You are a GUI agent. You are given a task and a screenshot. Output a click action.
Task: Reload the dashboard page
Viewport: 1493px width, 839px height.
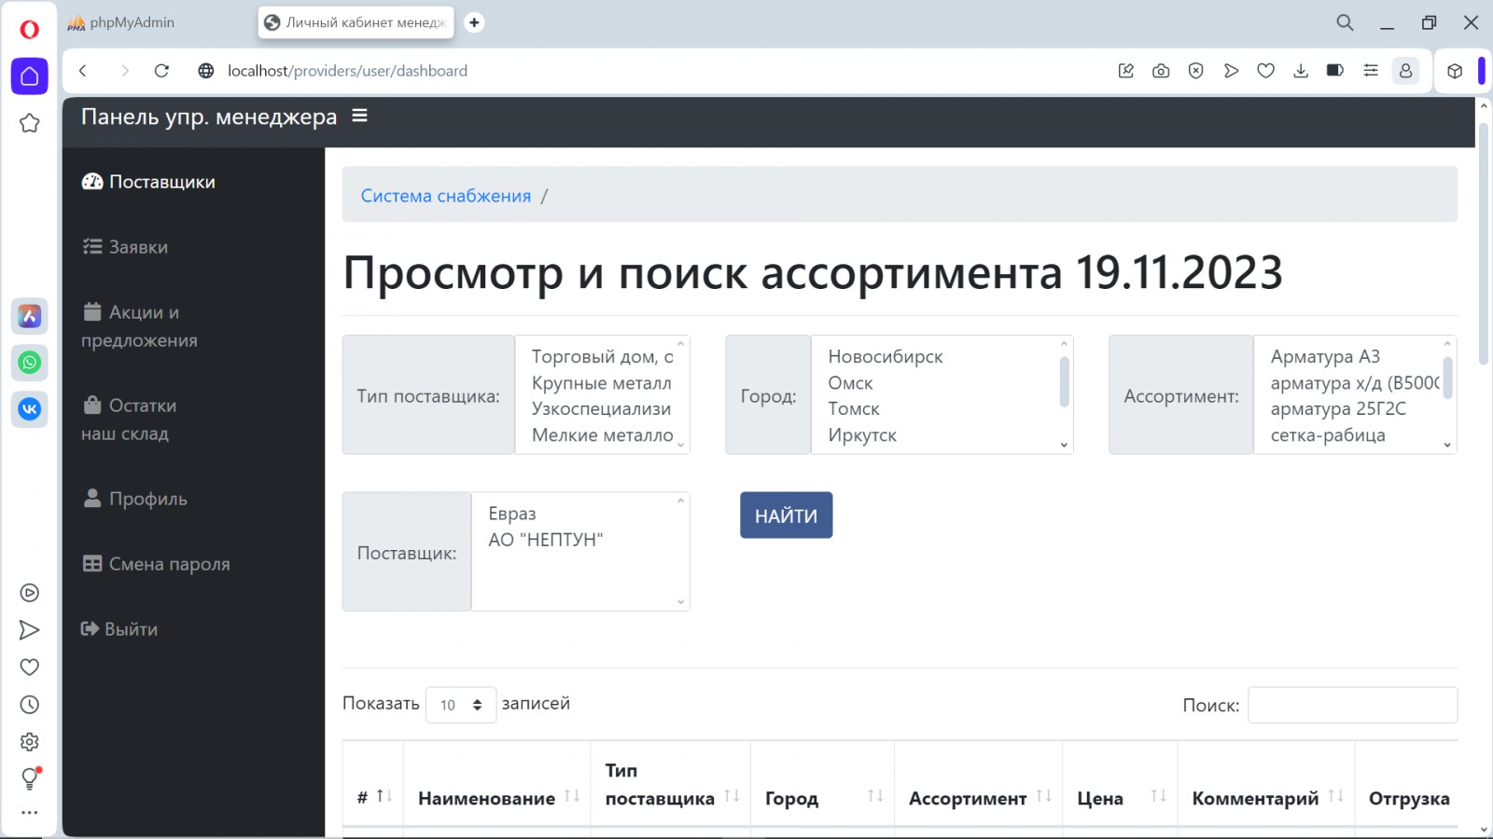[161, 71]
